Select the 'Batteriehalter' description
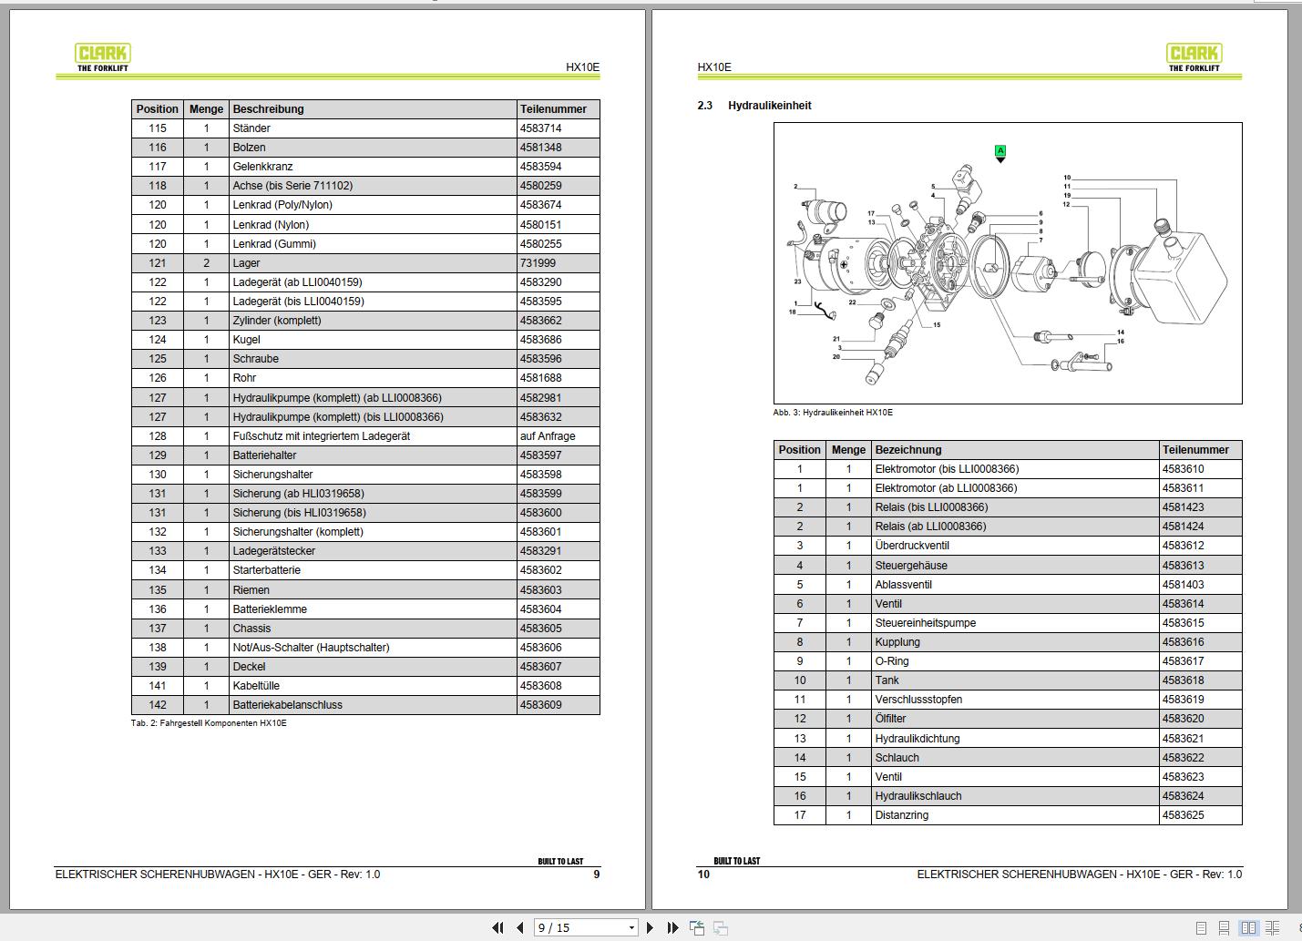Screen dimensions: 1302x941 (x=264, y=455)
